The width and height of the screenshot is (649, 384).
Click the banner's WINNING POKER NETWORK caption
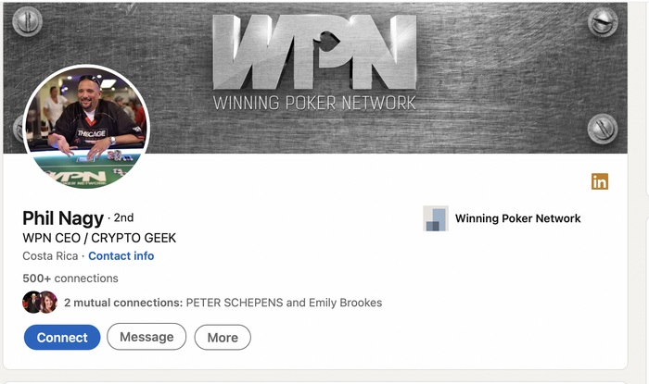[314, 103]
